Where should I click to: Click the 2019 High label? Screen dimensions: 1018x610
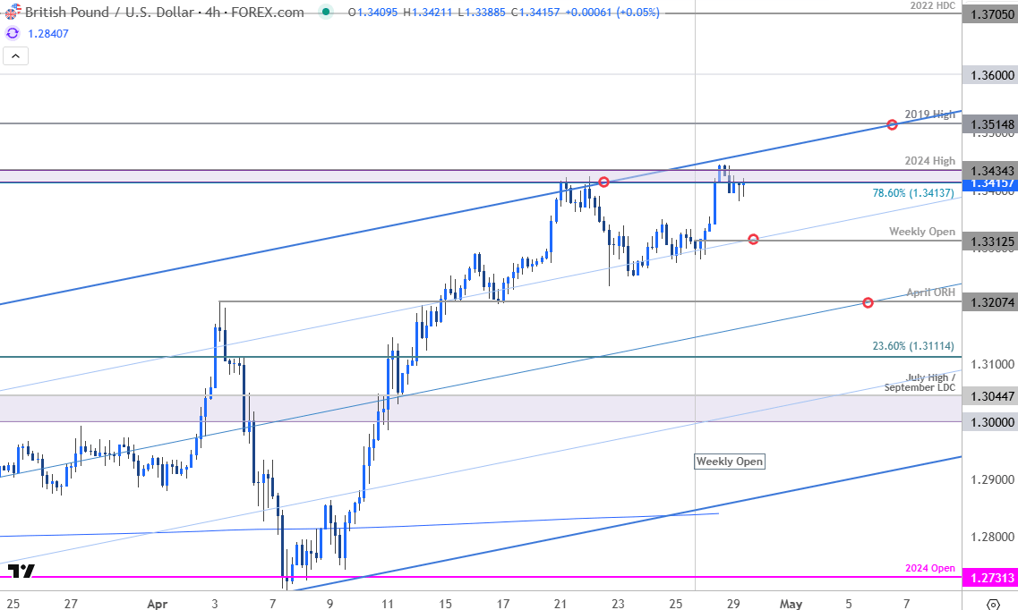[929, 114]
